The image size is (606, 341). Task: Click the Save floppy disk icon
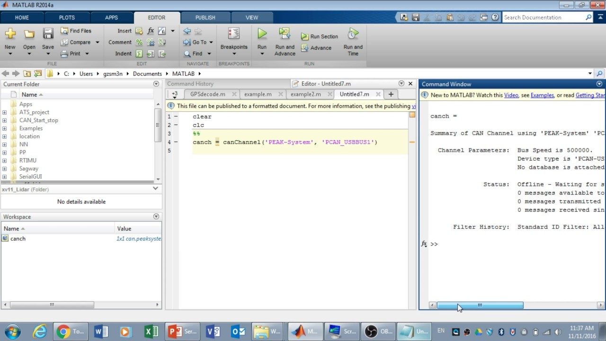pos(48,34)
